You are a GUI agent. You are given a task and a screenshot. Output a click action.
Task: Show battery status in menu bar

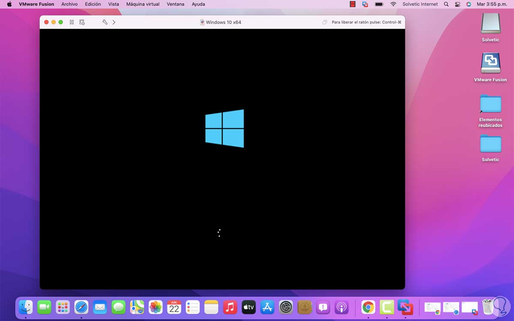pyautogui.click(x=379, y=4)
